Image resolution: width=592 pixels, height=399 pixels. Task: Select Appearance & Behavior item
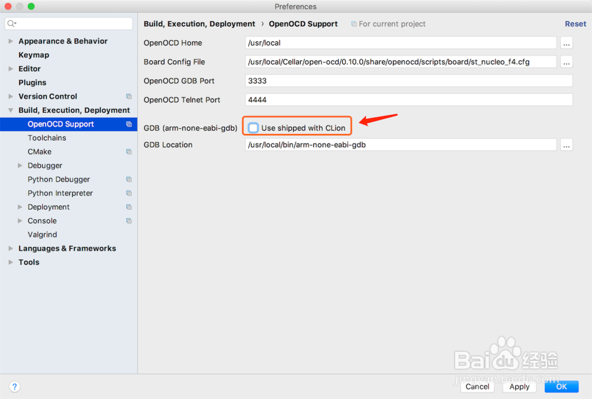click(63, 41)
